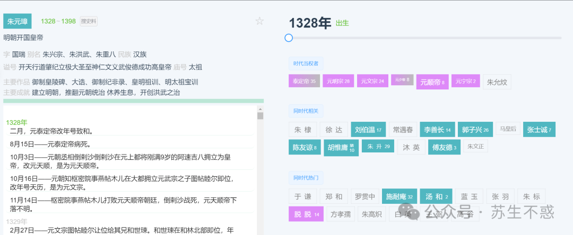
Task: Click the 10月3日 event entry
Action: tap(120, 161)
